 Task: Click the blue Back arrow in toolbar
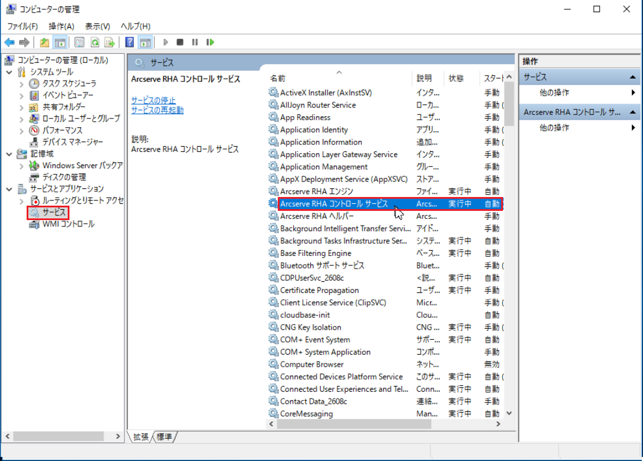(x=9, y=42)
